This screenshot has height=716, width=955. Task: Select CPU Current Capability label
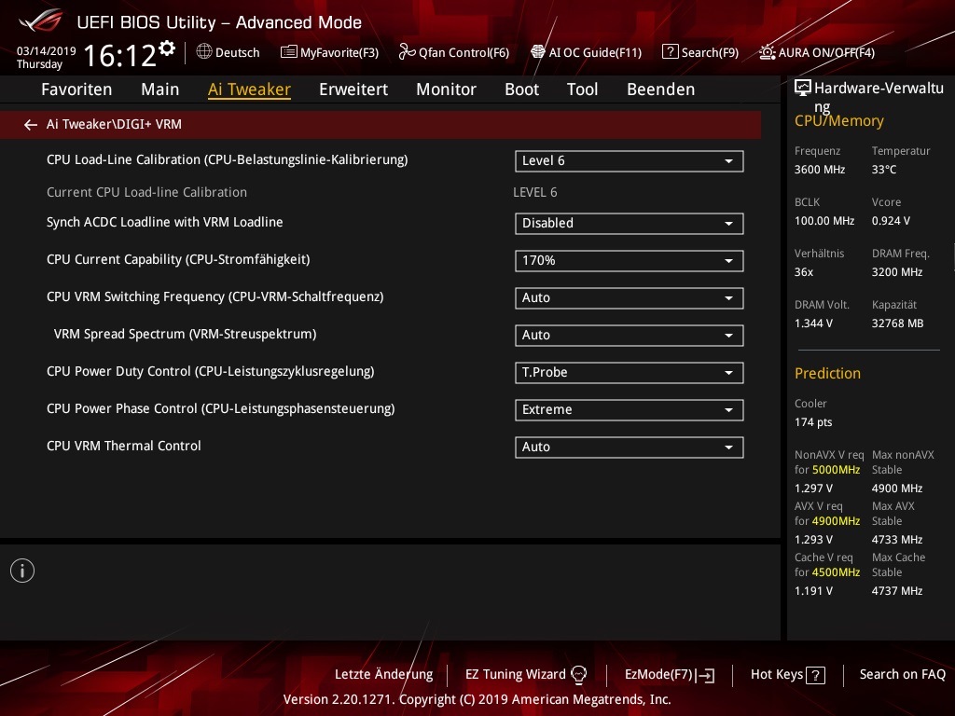(x=178, y=259)
